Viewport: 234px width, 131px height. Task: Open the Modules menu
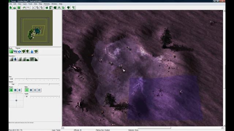[x=47, y=4]
